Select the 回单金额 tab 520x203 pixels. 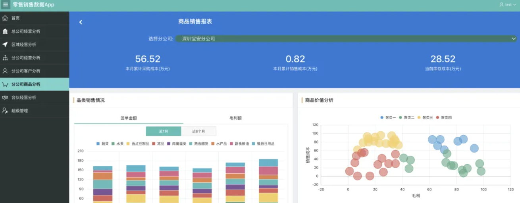point(129,118)
